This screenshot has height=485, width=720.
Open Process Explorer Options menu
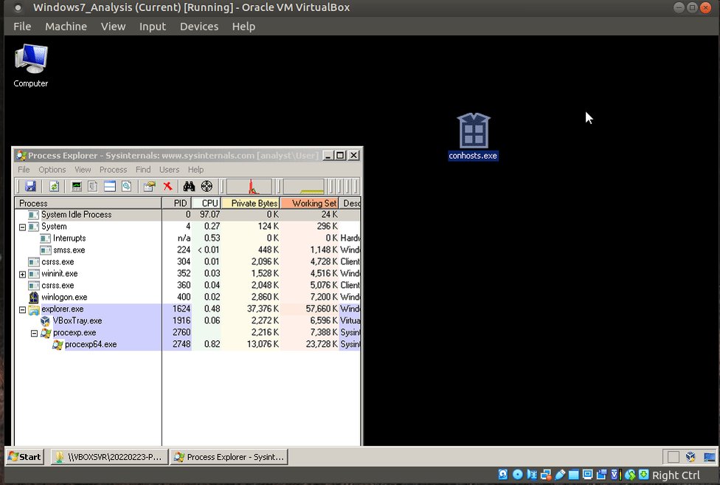click(52, 170)
